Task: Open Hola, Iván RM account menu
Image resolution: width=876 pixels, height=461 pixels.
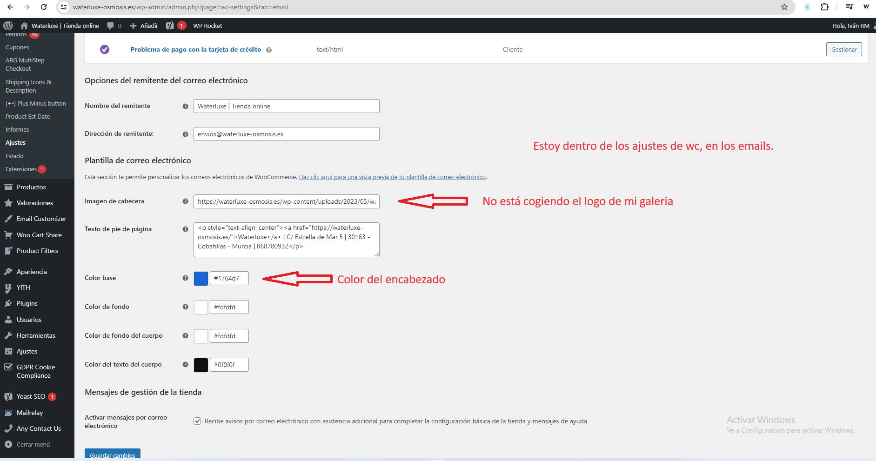Action: coord(854,26)
